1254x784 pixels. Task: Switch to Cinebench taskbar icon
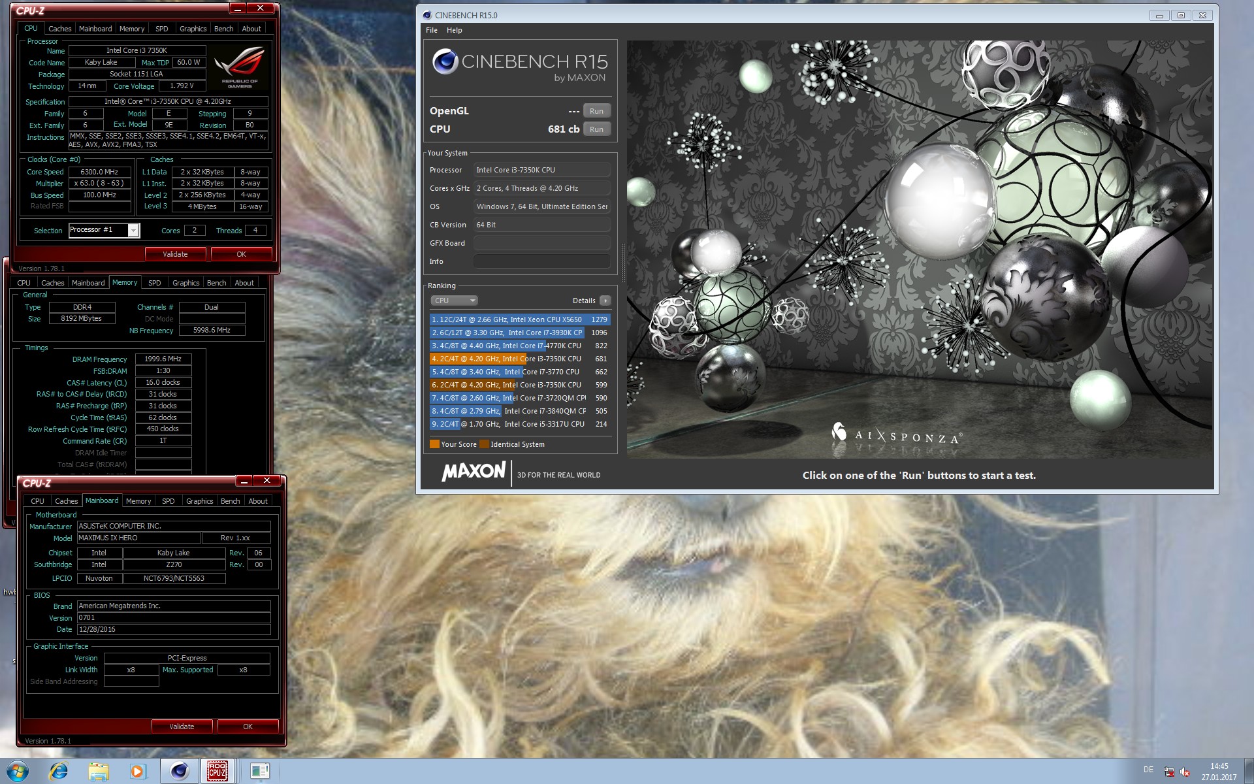179,771
